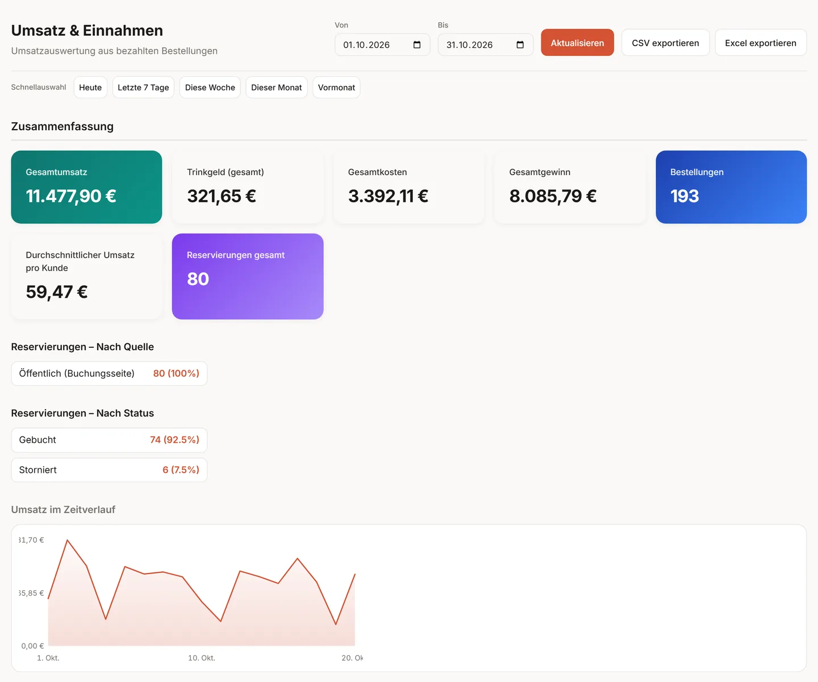Click Durchschnittlicher Umsatz pro Kunde card
Image resolution: width=818 pixels, height=682 pixels.
click(86, 277)
